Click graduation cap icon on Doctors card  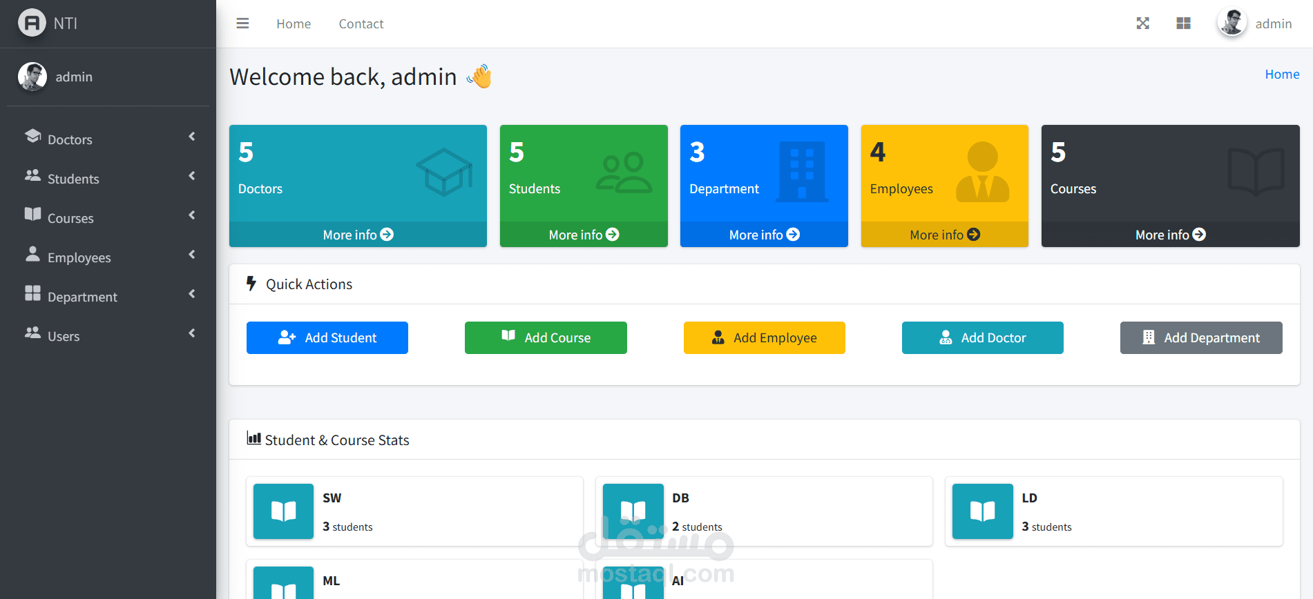[x=444, y=172]
